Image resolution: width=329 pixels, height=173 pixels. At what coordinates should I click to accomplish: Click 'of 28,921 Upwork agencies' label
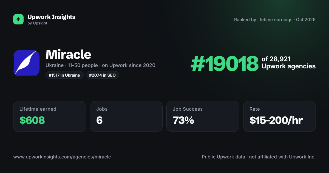[288, 63]
